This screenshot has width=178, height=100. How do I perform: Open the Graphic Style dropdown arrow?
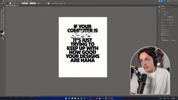pyautogui.click(x=50, y=3)
